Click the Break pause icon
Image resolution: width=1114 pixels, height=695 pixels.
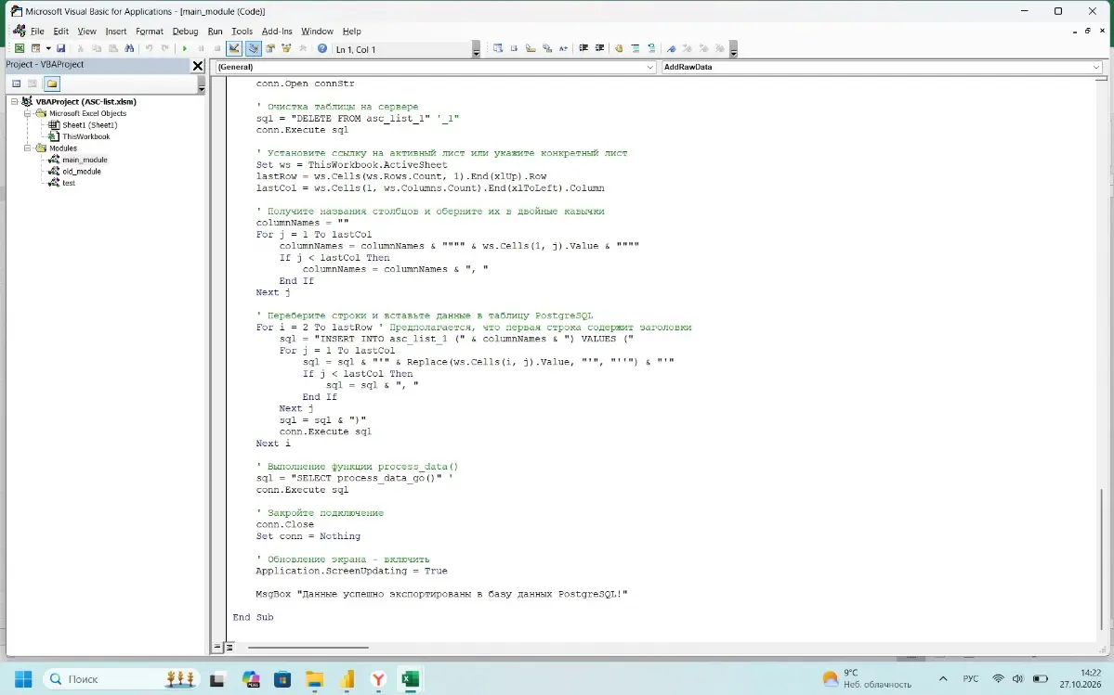pyautogui.click(x=201, y=48)
